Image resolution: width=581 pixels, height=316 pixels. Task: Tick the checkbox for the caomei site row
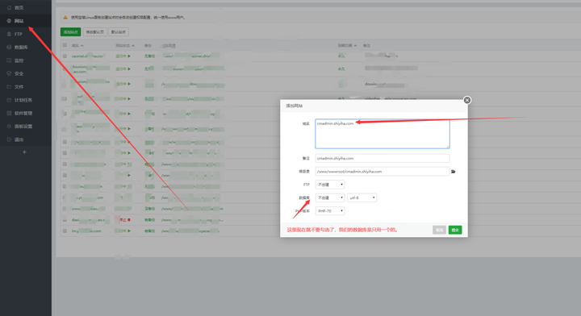[65, 56]
